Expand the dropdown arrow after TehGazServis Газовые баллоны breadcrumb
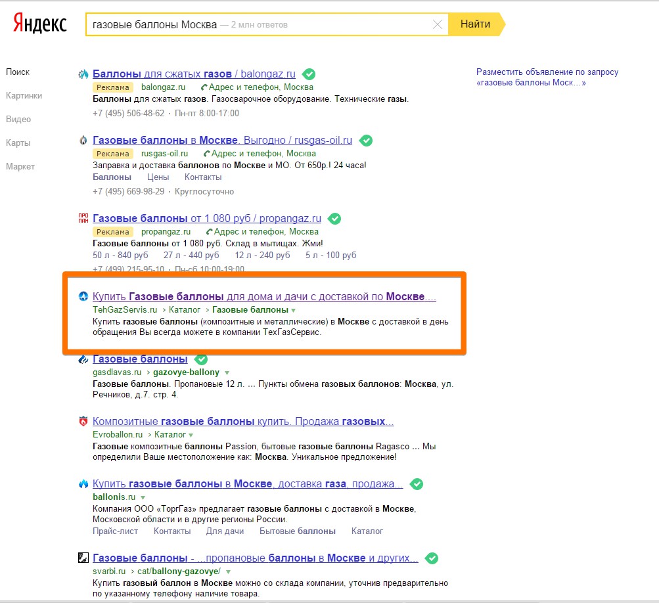Screen dimensions: 659x603 pos(293,311)
